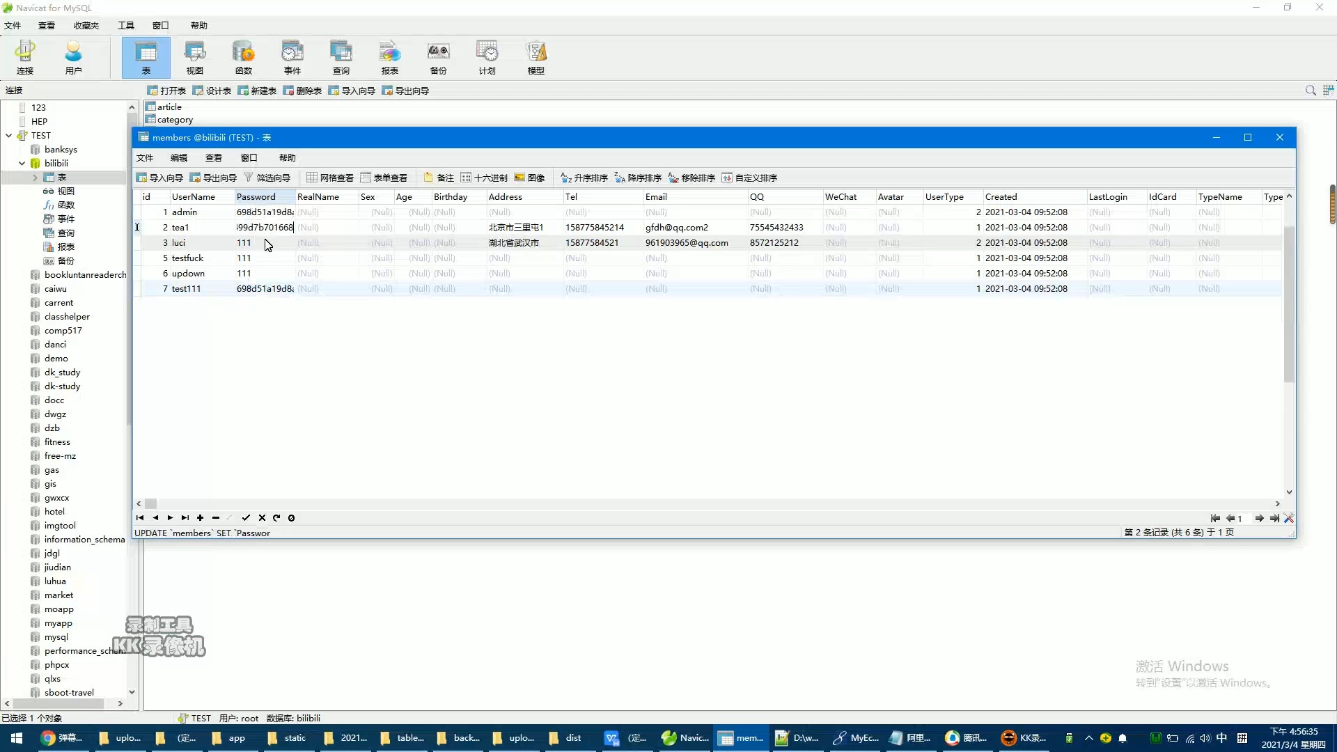Click the 视图 (View) icon in toolbar

pos(195,57)
